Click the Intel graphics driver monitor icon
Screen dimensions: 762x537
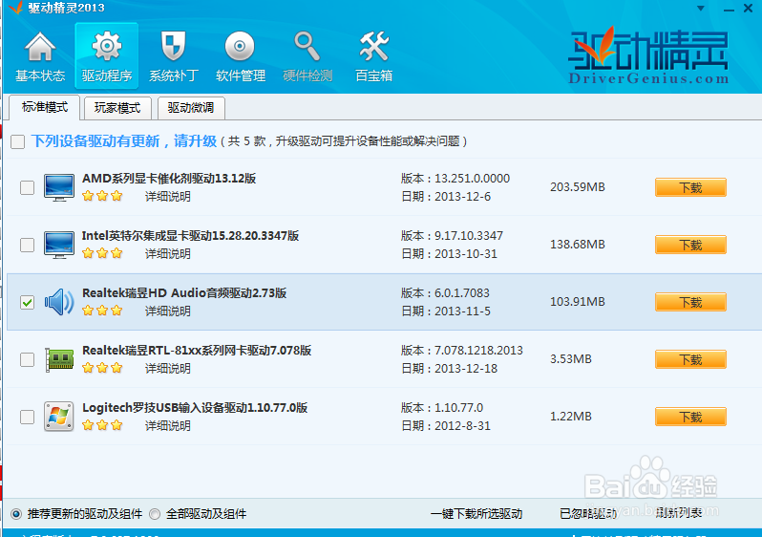tap(59, 245)
